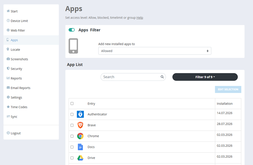Viewport: 253px width, 165px height.
Task: Open the Allowed dropdown for new apps
Action: (155, 51)
